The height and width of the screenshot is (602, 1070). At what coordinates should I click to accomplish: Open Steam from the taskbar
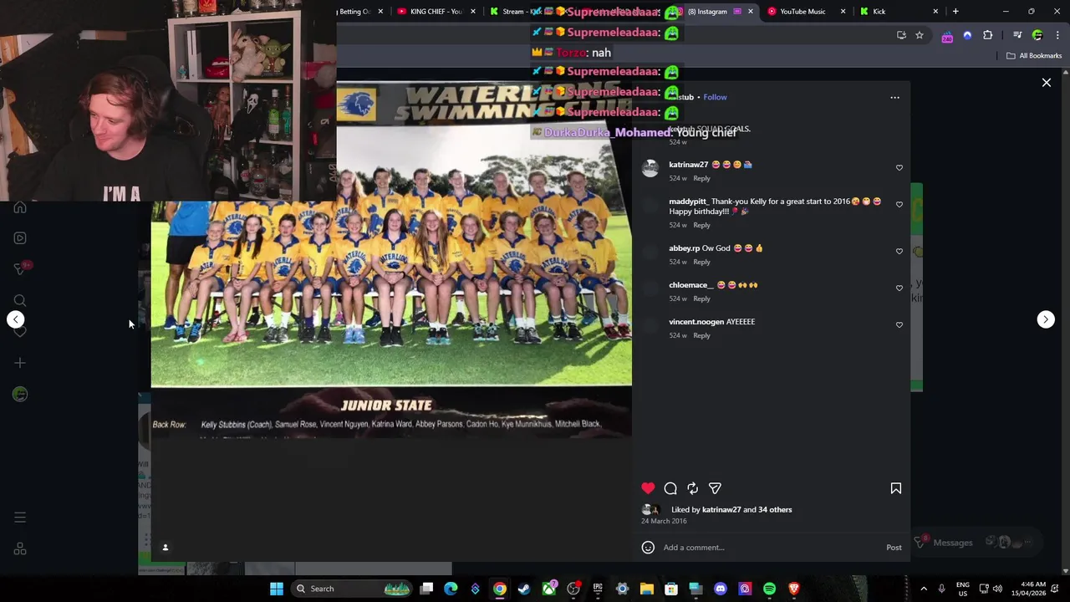pos(524,589)
